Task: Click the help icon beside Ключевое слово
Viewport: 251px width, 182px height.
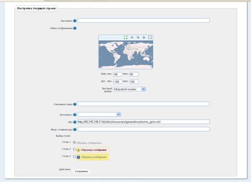Action: [75, 104]
